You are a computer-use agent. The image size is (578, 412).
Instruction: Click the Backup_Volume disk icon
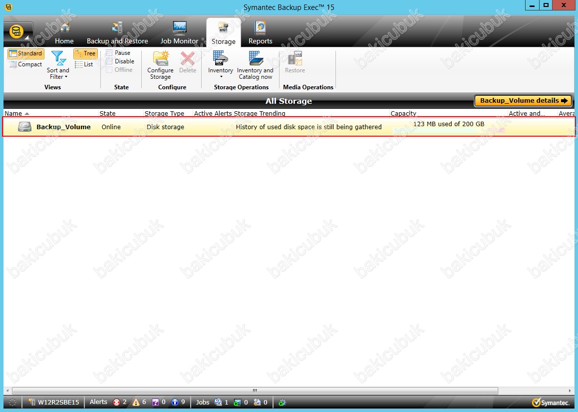tap(24, 127)
